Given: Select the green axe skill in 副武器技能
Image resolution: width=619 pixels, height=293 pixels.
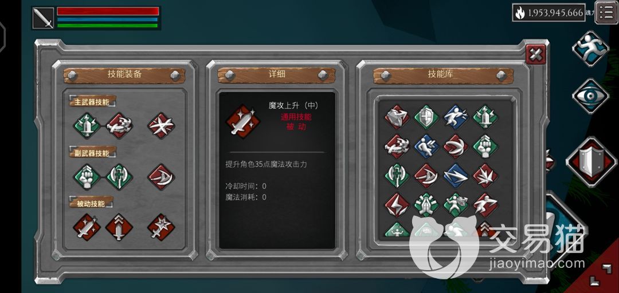Looking at the screenshot, I should pyautogui.click(x=119, y=177).
